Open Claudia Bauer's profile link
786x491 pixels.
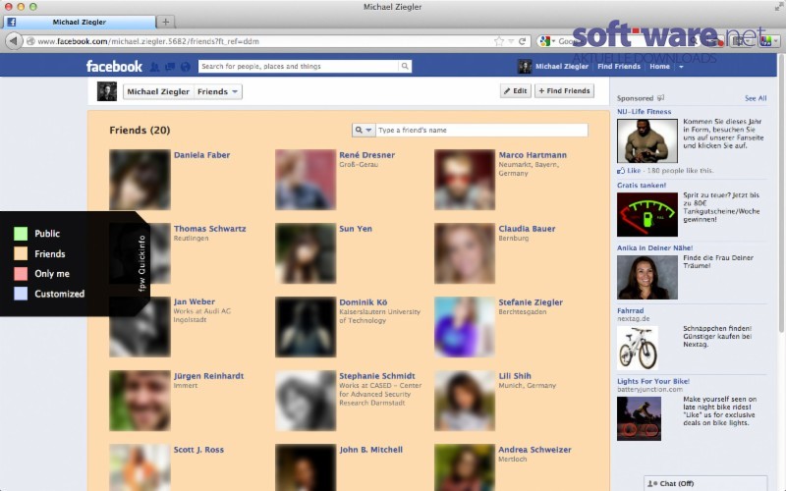click(x=527, y=229)
